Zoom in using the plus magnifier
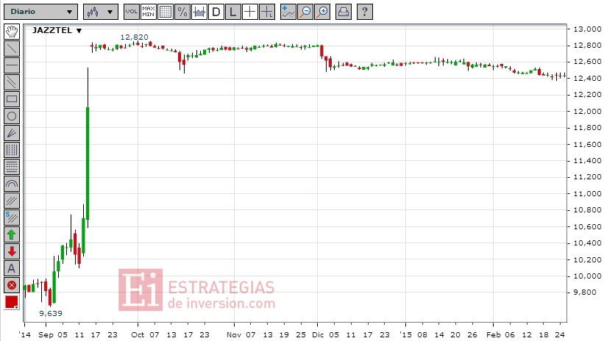604x341 pixels. (x=322, y=12)
